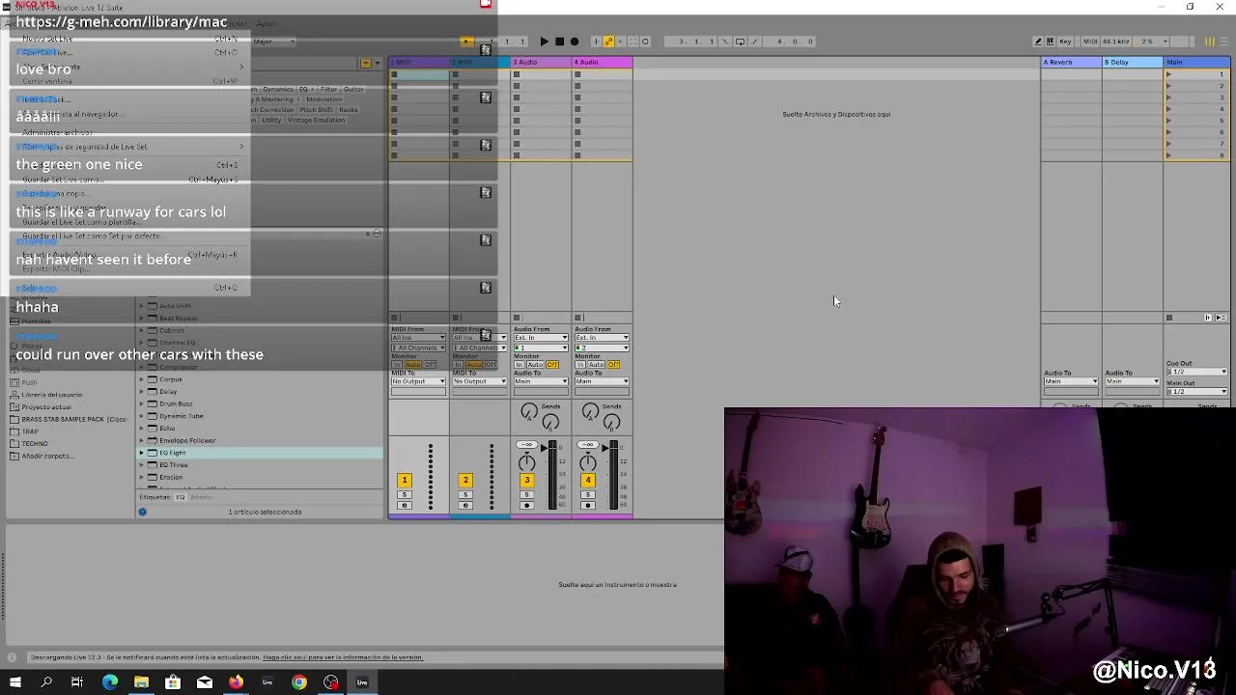Click the 44.1 kHz sample rate indicator
1236x695 pixels.
pos(1116,42)
